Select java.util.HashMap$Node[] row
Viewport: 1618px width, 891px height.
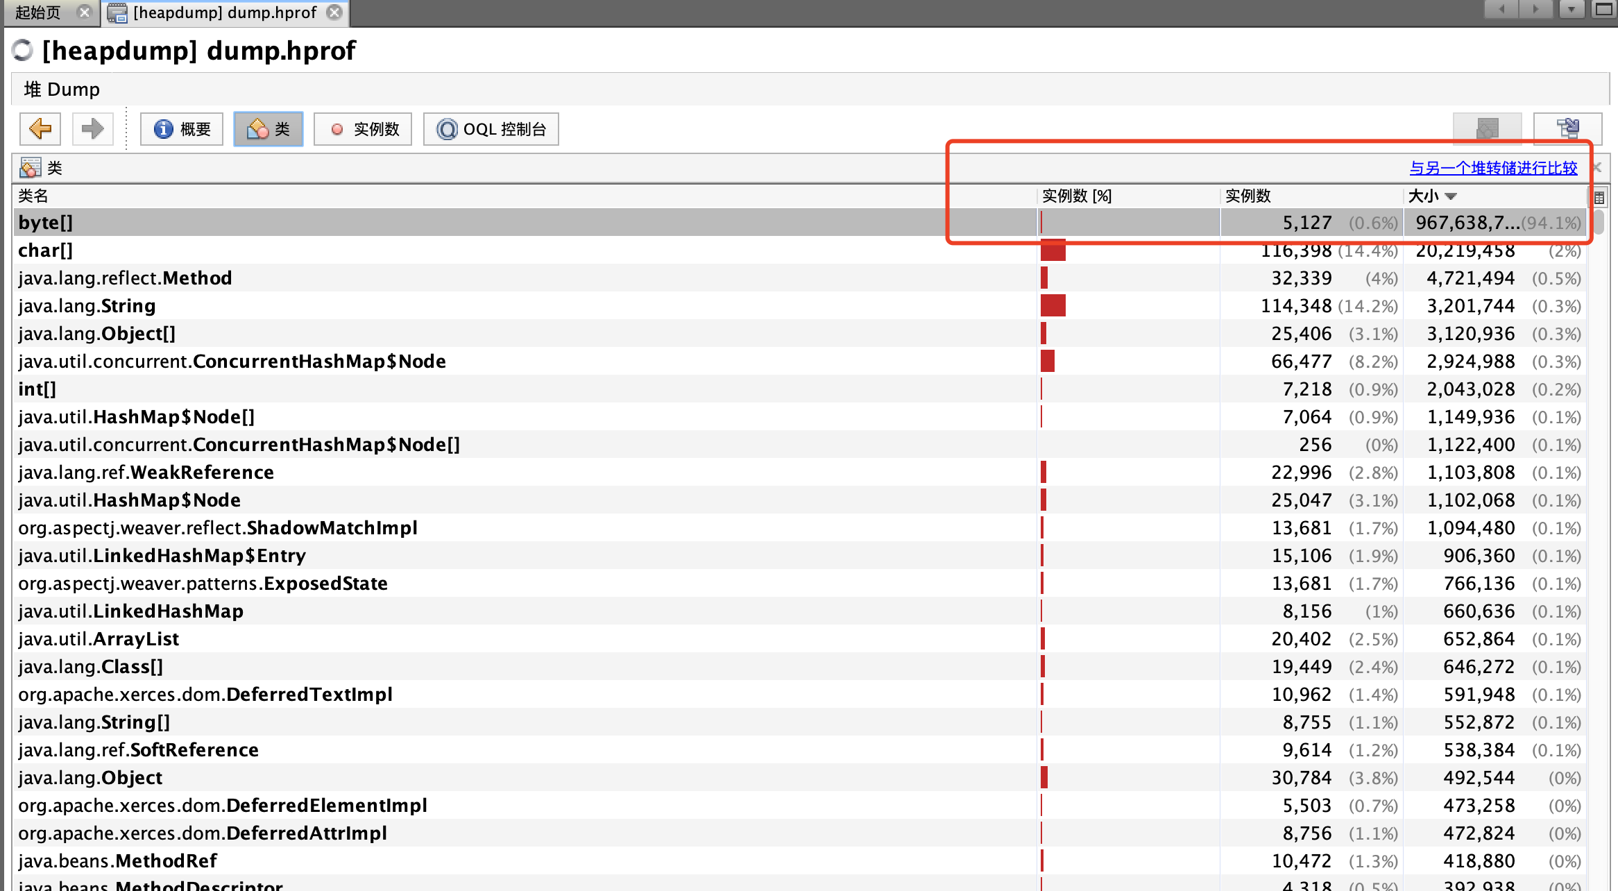click(x=799, y=416)
